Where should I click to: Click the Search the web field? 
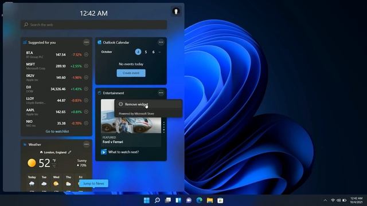point(94,25)
